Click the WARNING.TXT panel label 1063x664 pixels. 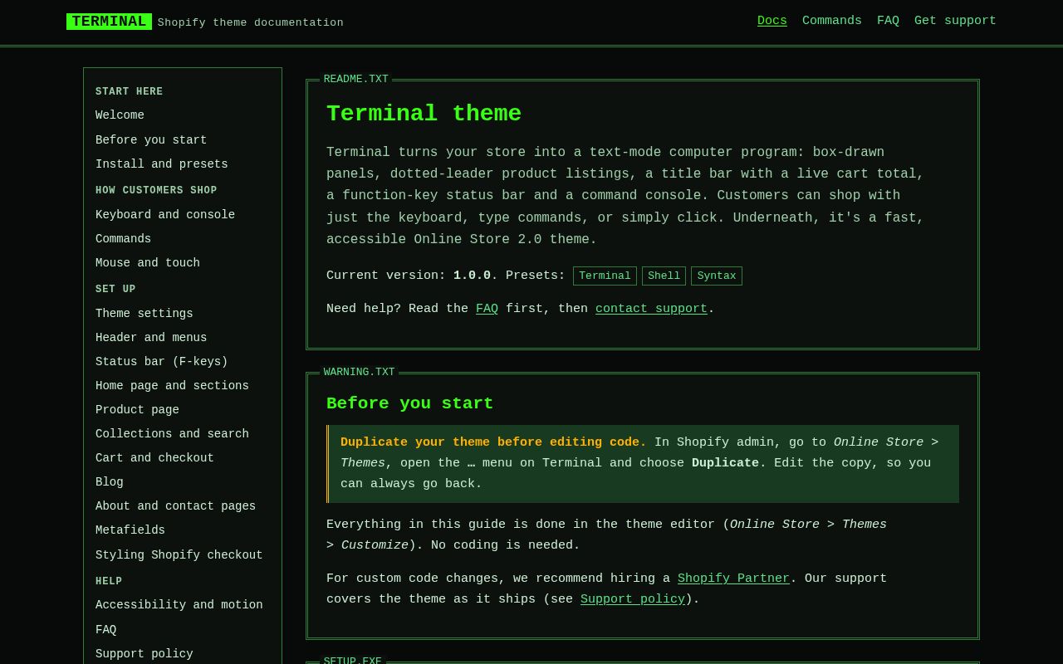tap(359, 372)
